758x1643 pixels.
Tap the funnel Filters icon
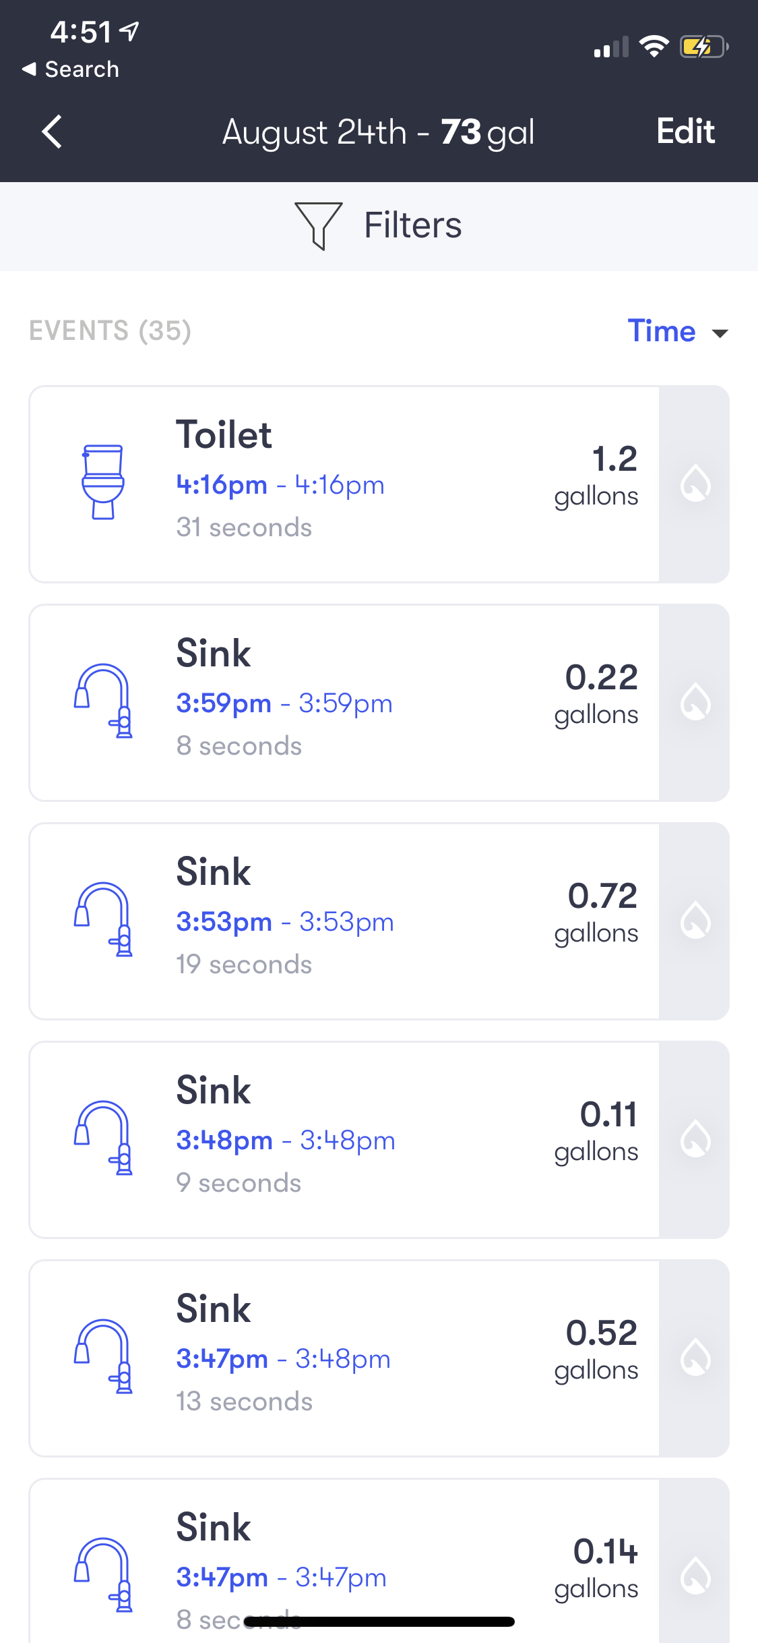coord(318,225)
